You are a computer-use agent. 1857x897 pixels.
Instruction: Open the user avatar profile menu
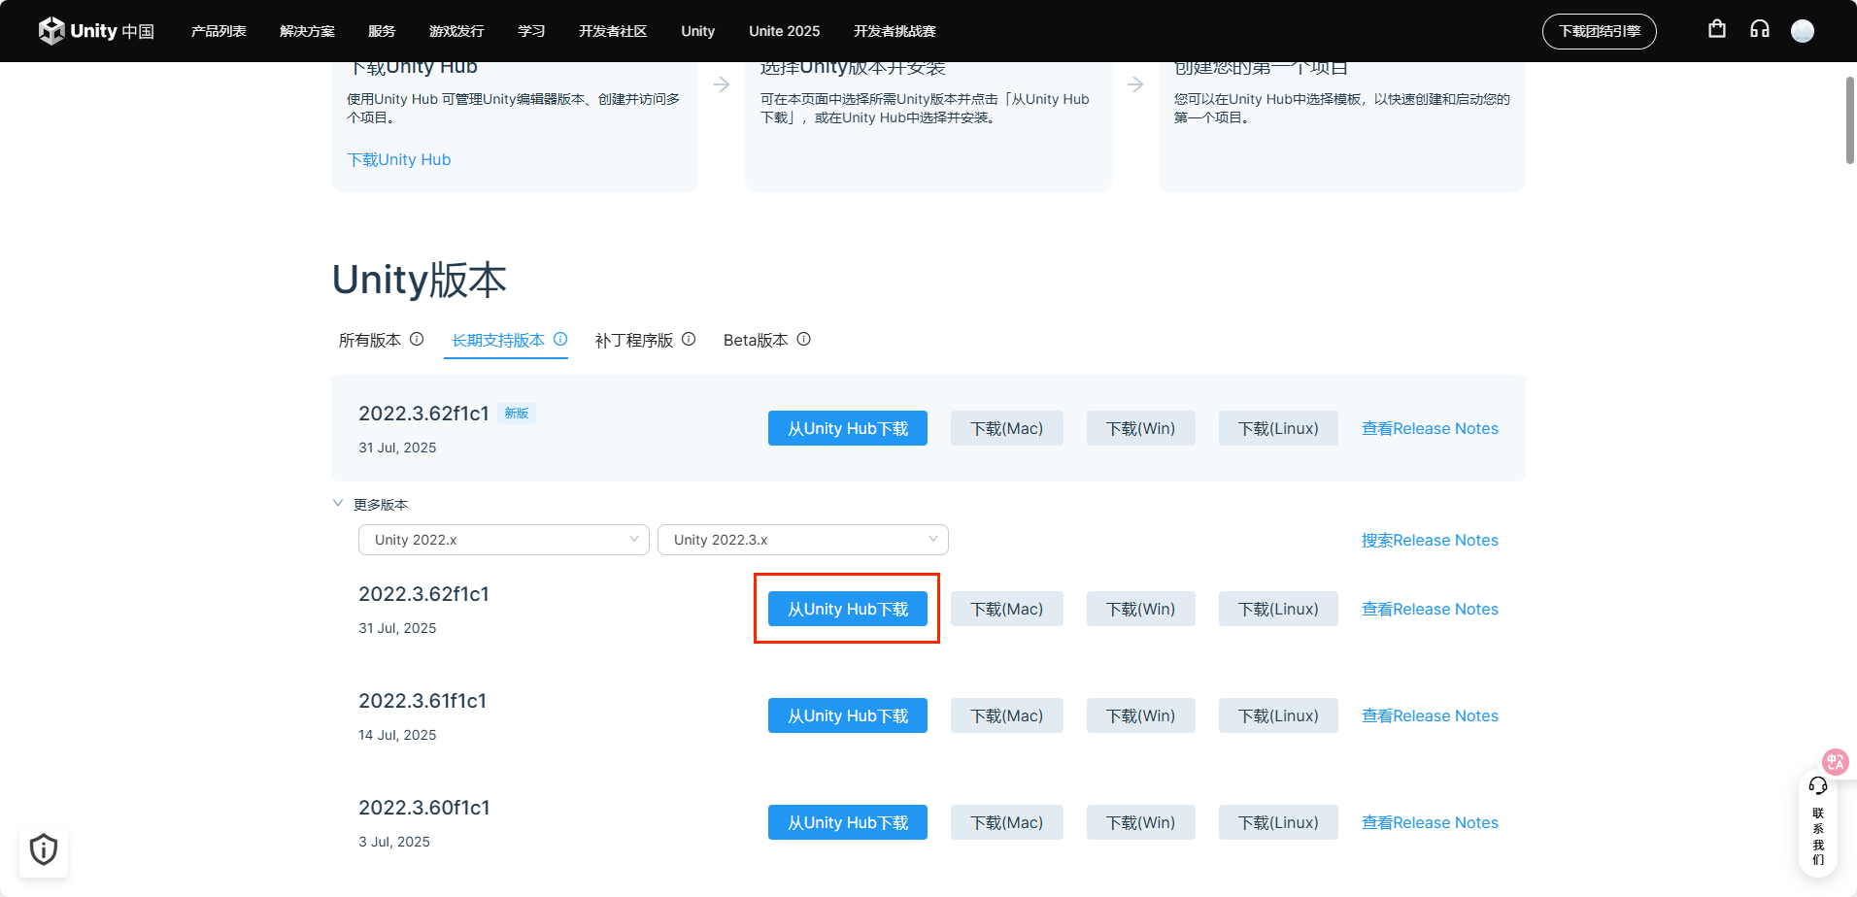click(x=1803, y=31)
